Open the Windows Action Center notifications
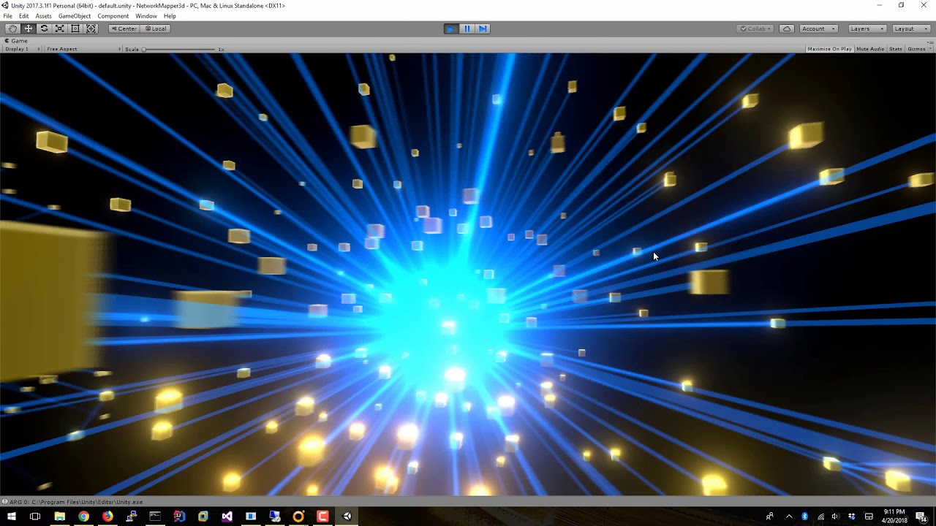This screenshot has width=936, height=526. [921, 517]
